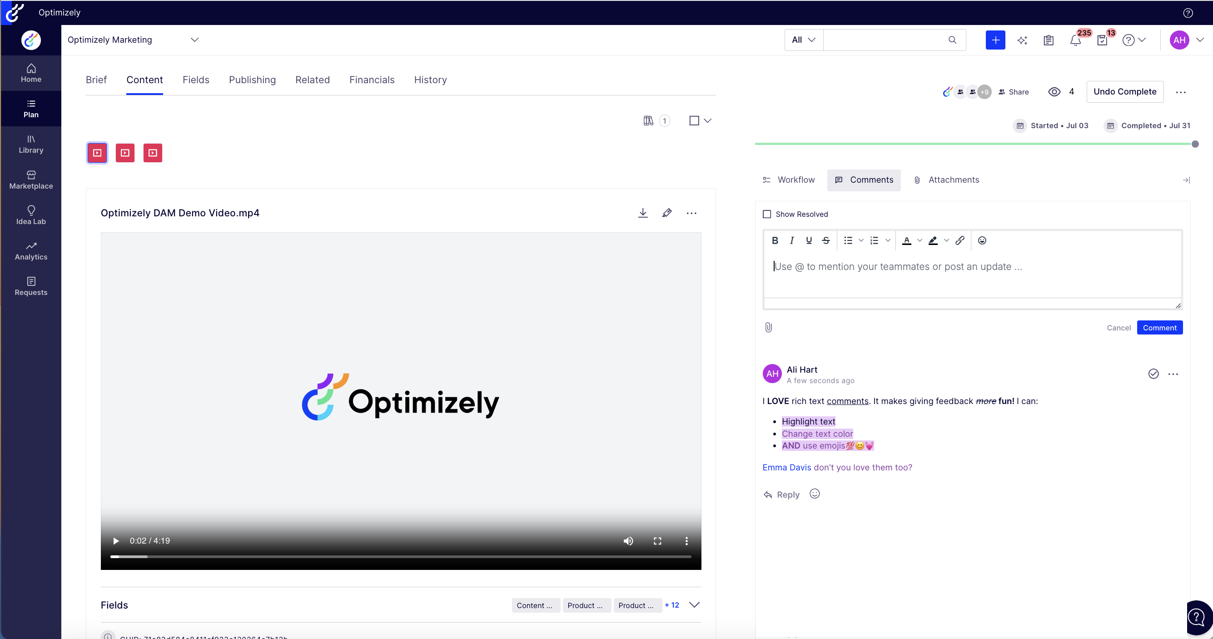Reply to Ali Hart's comment
Image resolution: width=1213 pixels, height=639 pixels.
(x=781, y=495)
